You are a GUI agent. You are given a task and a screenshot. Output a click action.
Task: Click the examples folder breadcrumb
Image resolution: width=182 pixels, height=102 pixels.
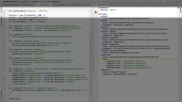pyautogui.click(x=24, y=1)
